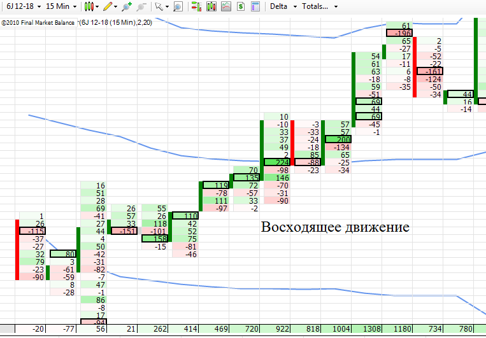Viewport: 486px width, 338px height.
Task: Click the 734 cumulative total cell
Action: click(x=428, y=328)
